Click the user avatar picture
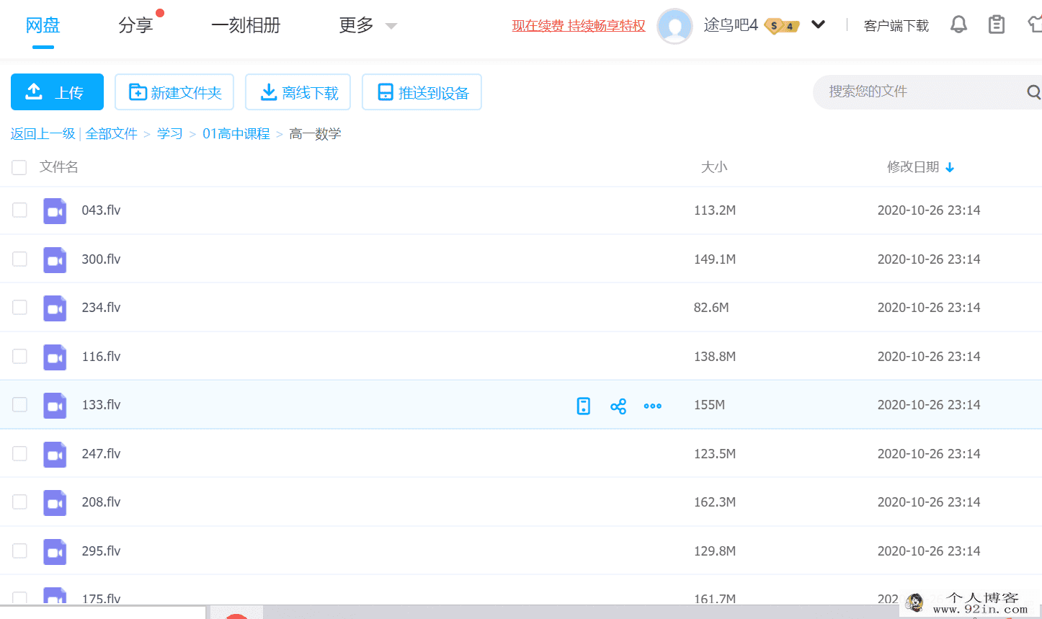Screen dimensions: 1042x619 675,26
